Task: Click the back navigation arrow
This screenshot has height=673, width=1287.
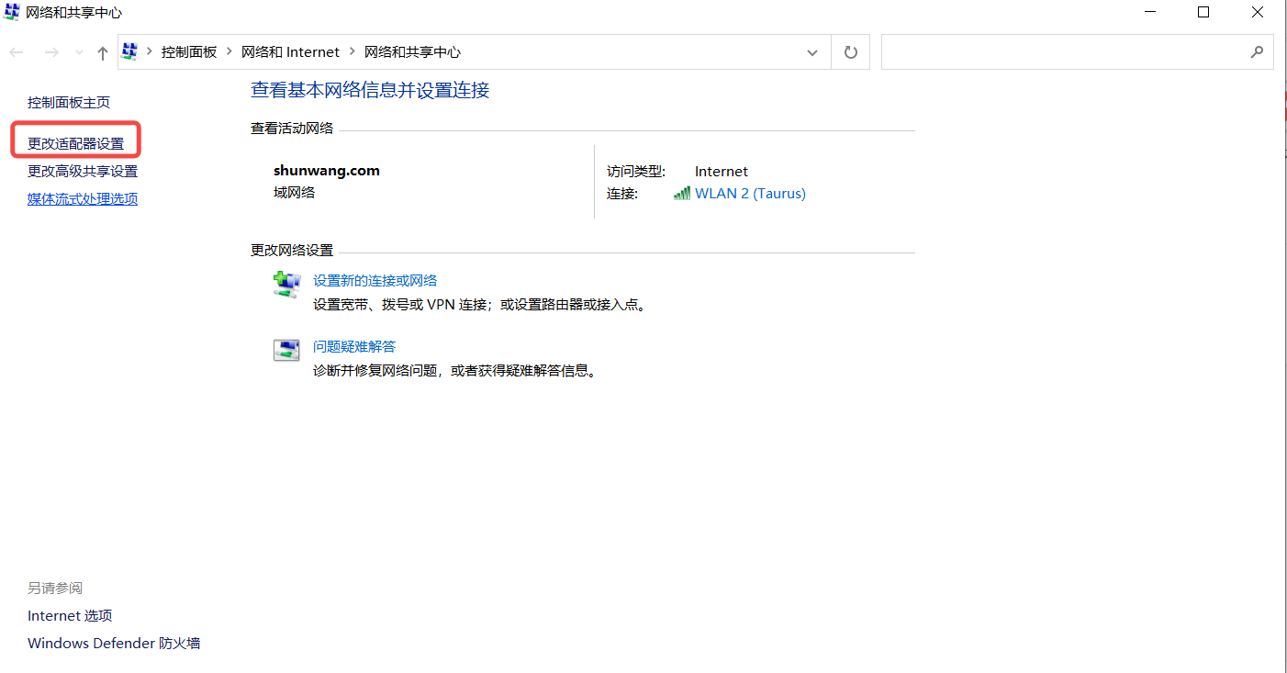Action: 17,52
